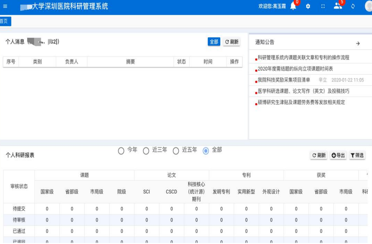Toggle fullscreen mode icon

323,7
